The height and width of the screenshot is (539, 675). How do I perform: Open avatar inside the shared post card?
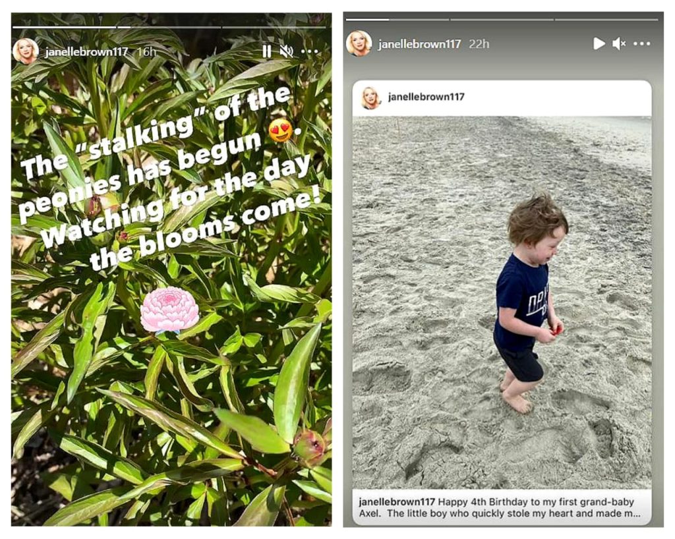tap(370, 98)
